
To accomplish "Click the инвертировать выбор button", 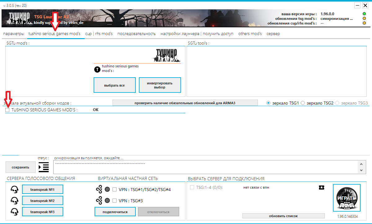I will click(x=160, y=85).
